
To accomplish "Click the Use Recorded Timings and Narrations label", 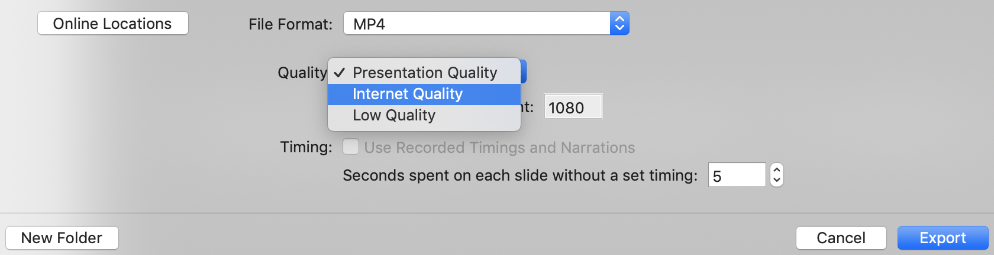I will point(499,148).
